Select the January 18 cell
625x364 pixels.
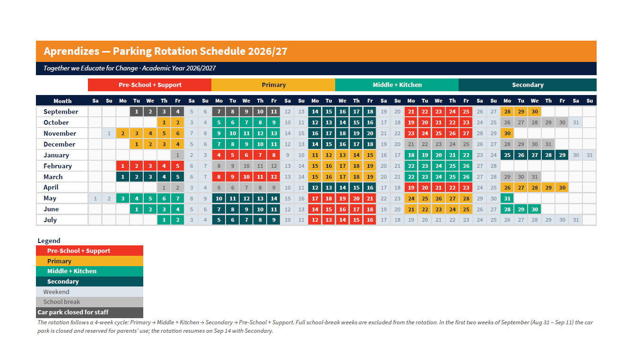click(411, 155)
